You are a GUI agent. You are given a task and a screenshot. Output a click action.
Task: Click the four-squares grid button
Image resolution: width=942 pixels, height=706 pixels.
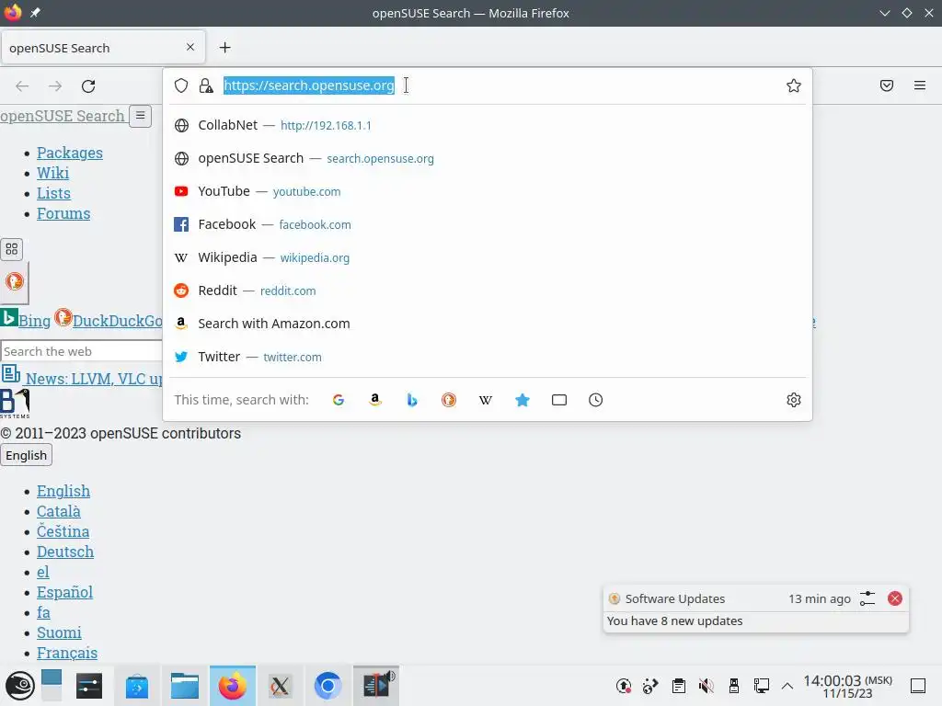[11, 249]
